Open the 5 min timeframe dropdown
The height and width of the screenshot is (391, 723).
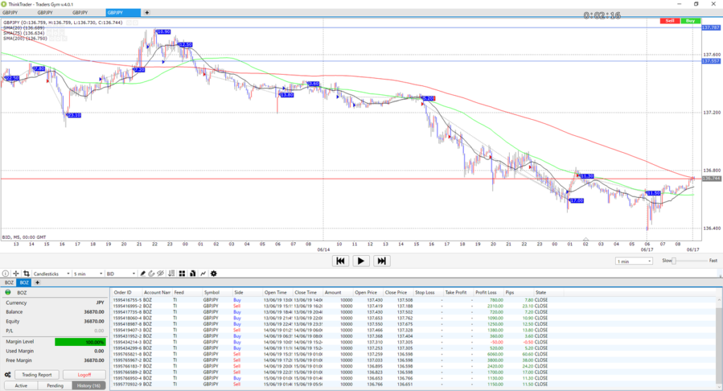click(x=88, y=273)
